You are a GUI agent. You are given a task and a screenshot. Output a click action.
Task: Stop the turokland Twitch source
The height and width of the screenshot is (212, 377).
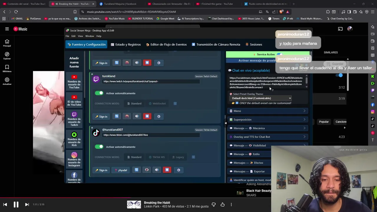[147, 116]
